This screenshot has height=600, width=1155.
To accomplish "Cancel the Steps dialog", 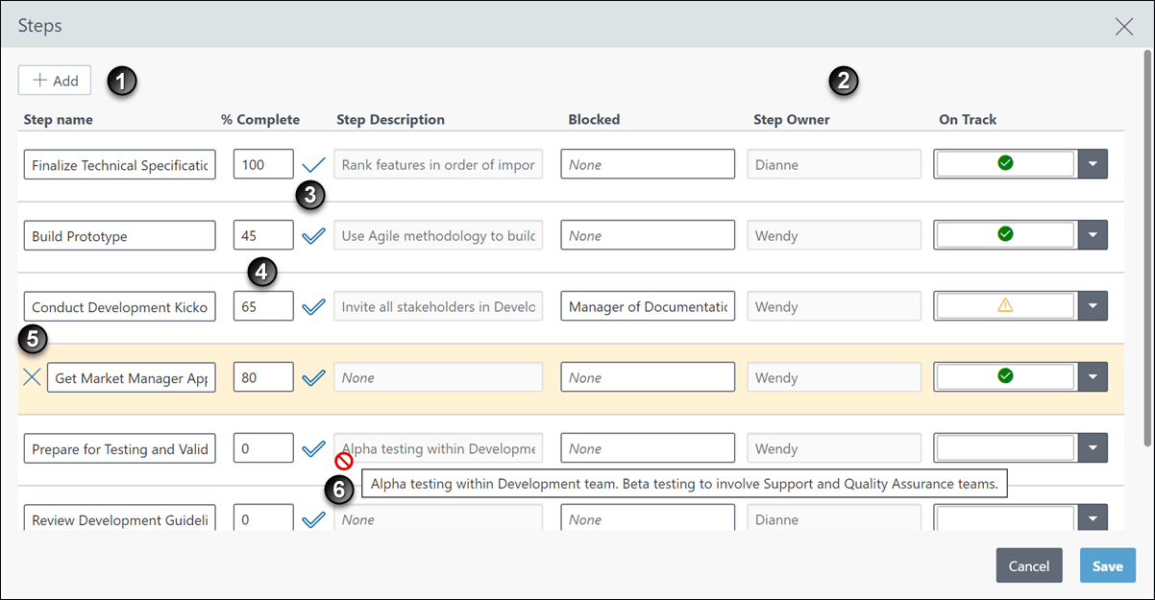I will (1029, 565).
